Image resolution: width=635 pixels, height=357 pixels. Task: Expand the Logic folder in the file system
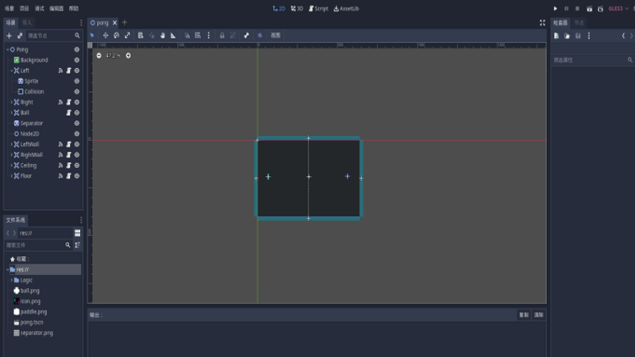(x=11, y=280)
